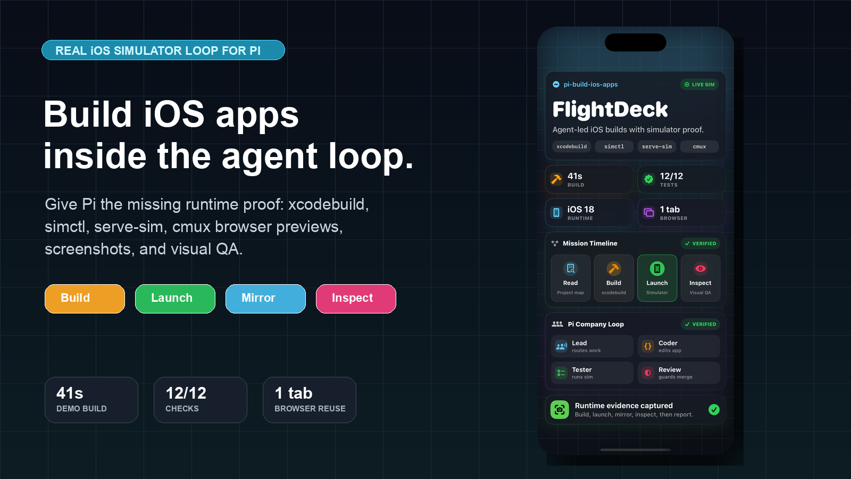
Task: Click the phone icon beside iOS 18 RUNTIME
Action: coord(556,213)
